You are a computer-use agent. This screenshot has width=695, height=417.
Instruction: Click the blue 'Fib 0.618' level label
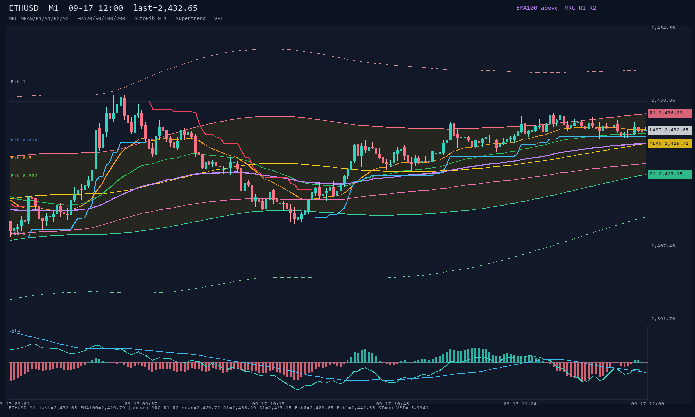(x=24, y=140)
